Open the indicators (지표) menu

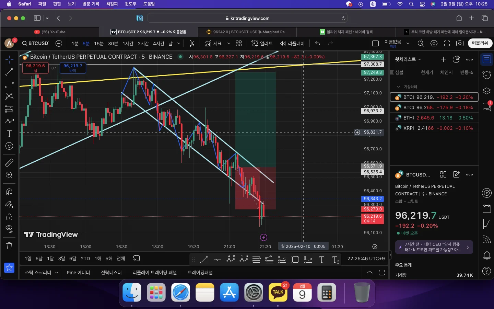[x=213, y=43]
